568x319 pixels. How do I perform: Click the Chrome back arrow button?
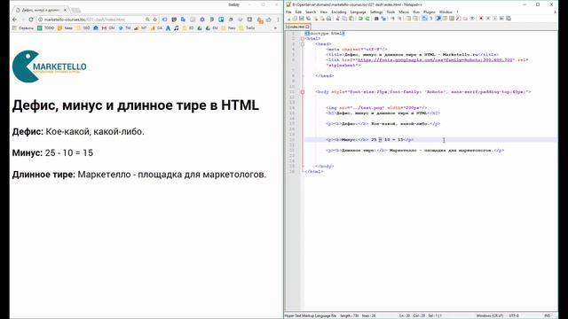coord(14,19)
